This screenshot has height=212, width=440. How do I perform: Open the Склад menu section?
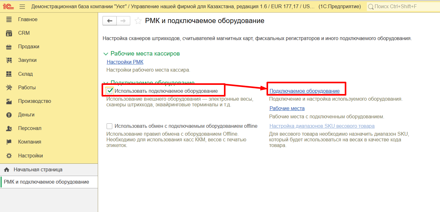25,74
